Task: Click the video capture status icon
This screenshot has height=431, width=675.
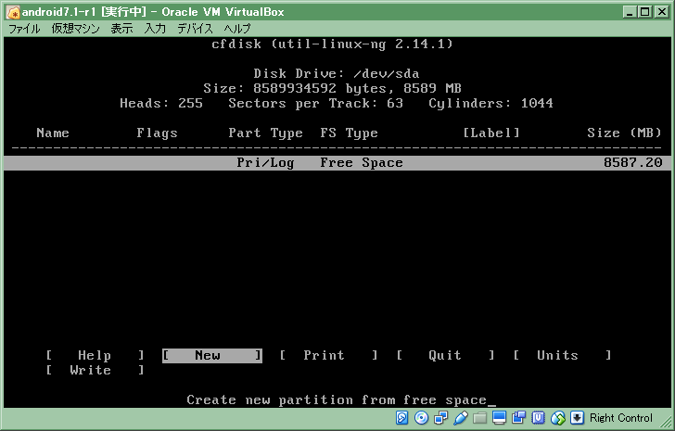Action: pyautogui.click(x=518, y=418)
